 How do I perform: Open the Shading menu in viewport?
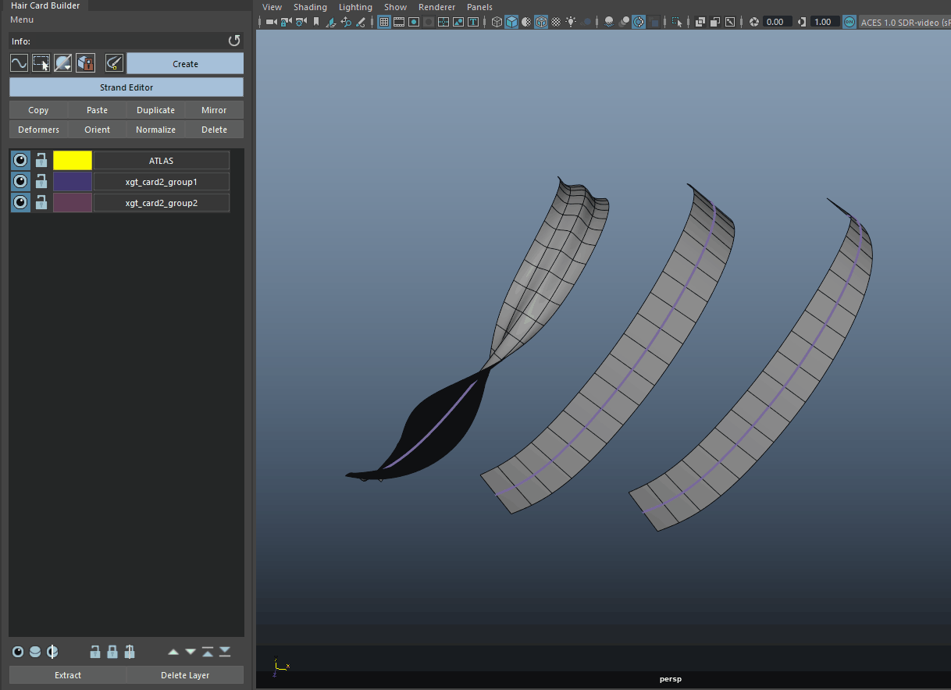(310, 7)
